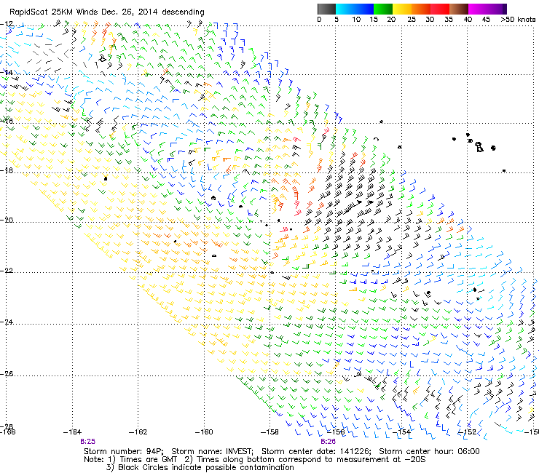Click the 'Storm center date: 141226;' text
Viewport: 539px width, 473px height.
[x=316, y=451]
